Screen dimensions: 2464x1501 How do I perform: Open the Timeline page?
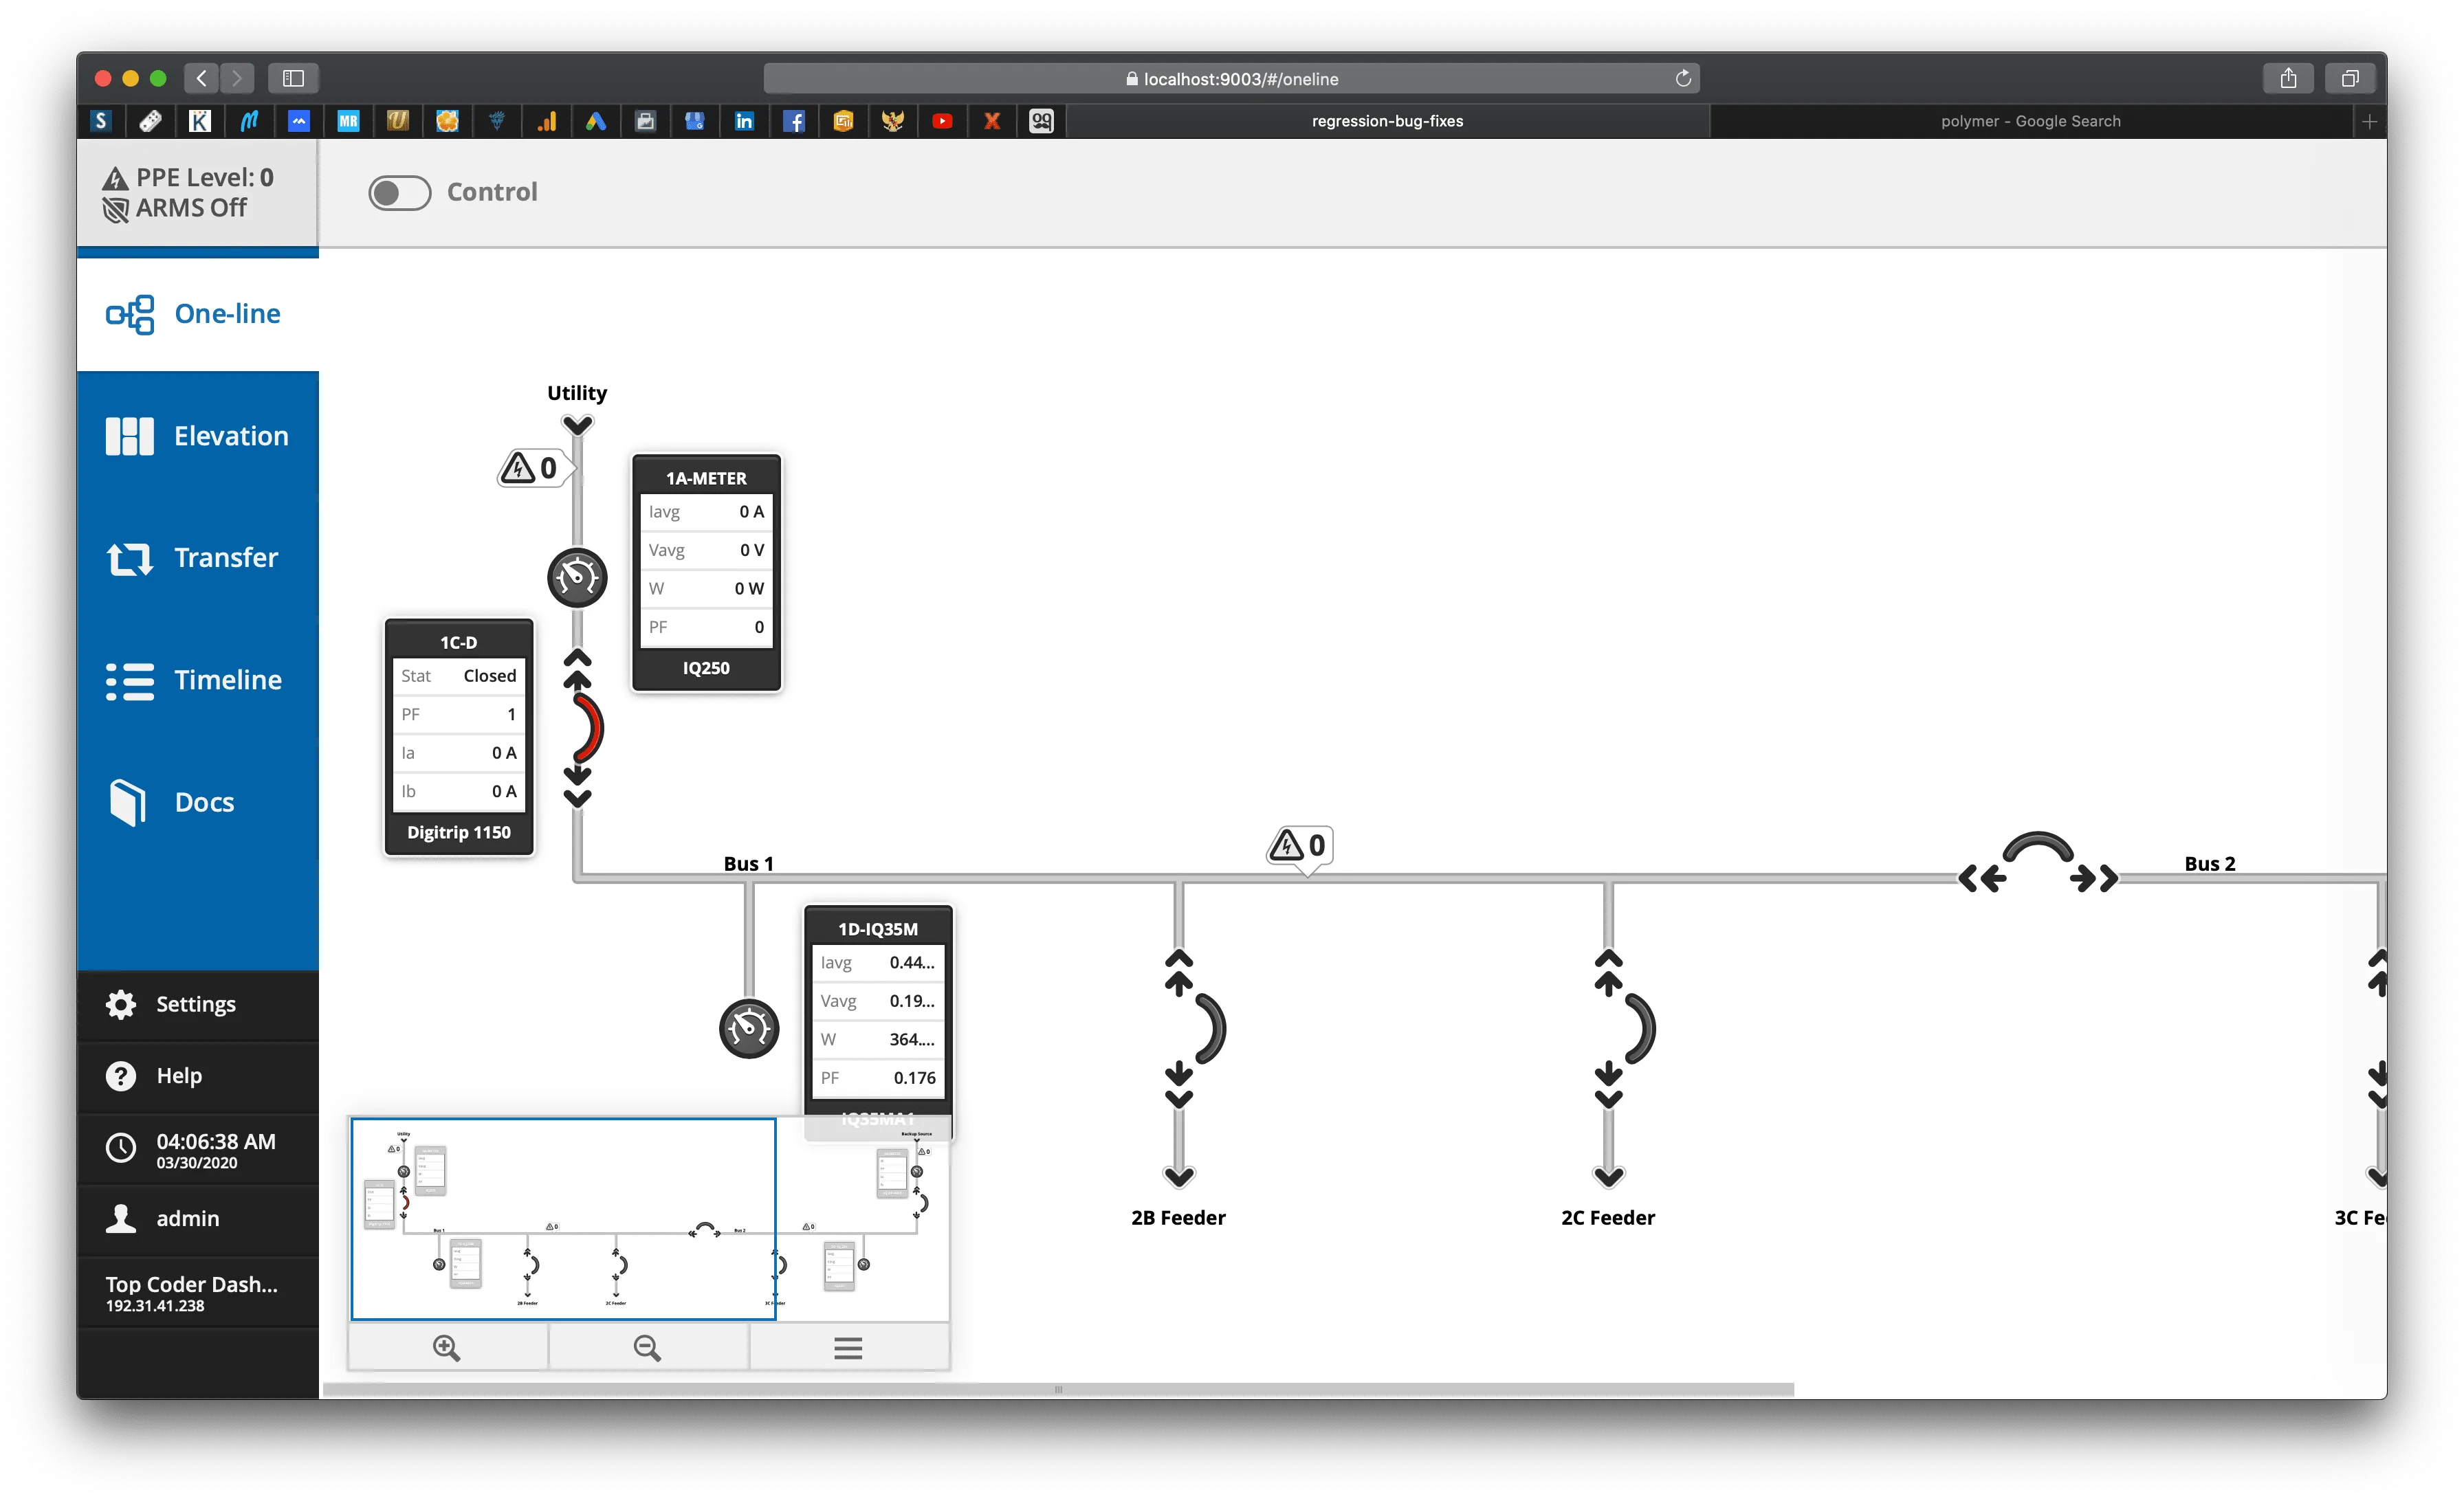tap(198, 680)
